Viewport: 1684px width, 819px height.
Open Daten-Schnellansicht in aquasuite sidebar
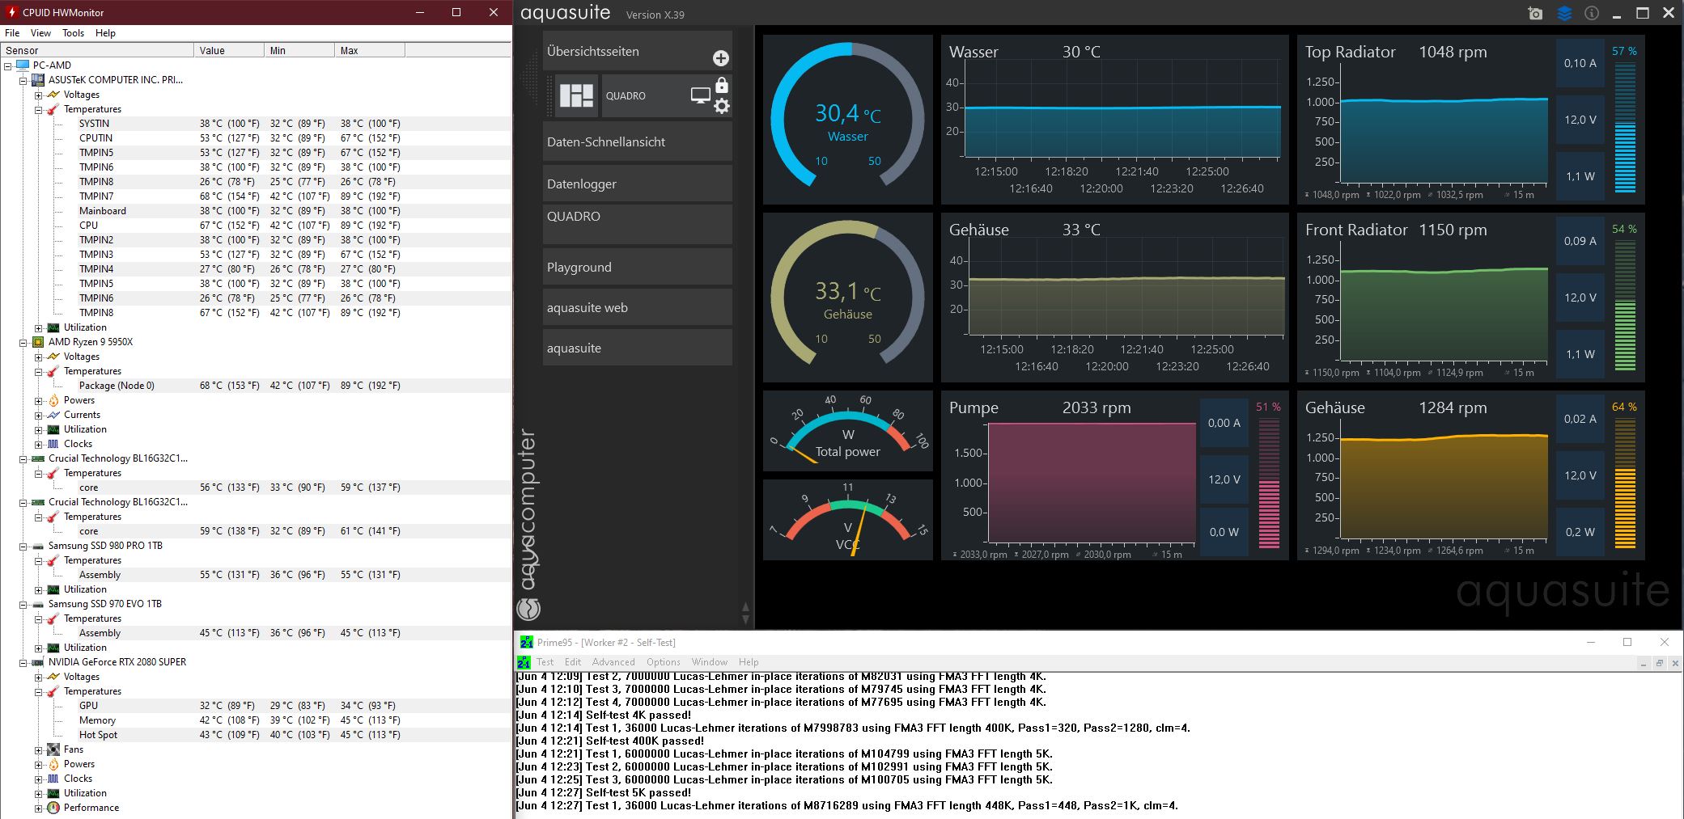(x=637, y=141)
